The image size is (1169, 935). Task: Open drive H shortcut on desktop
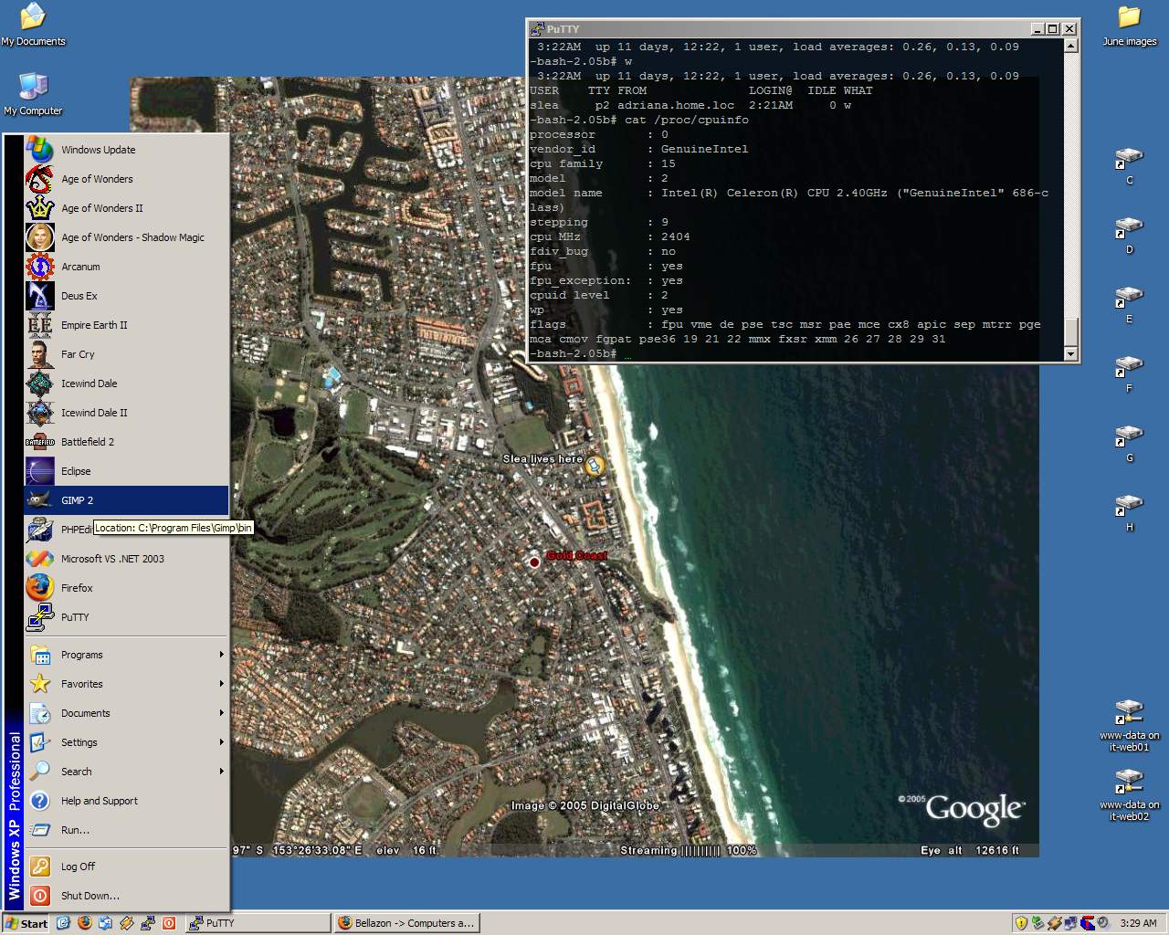coord(1129,505)
